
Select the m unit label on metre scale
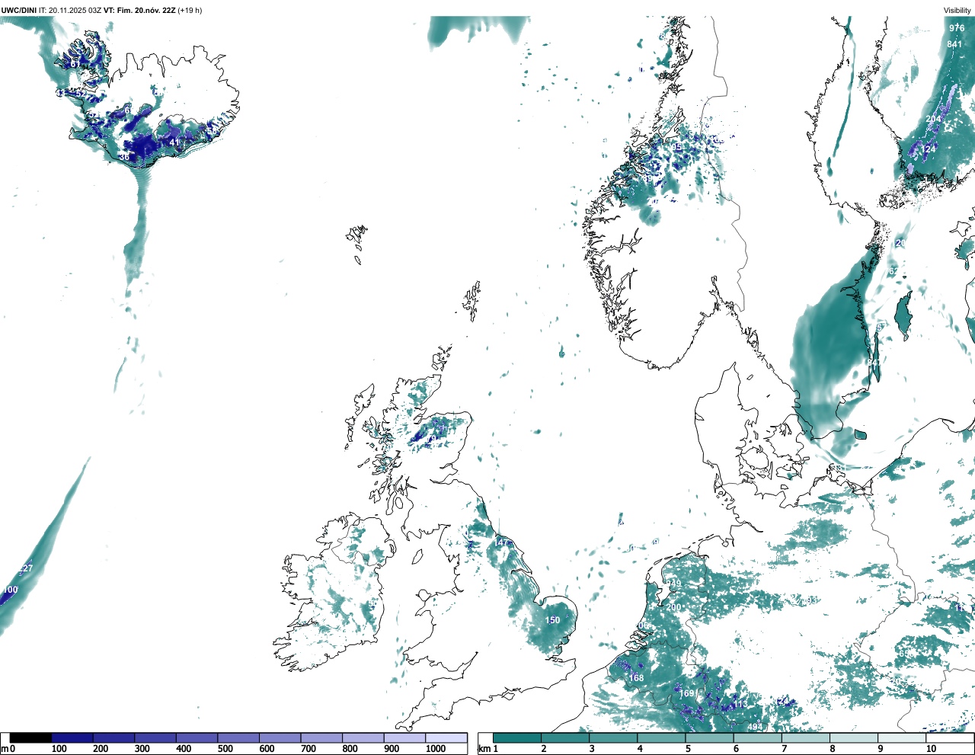point(5,749)
